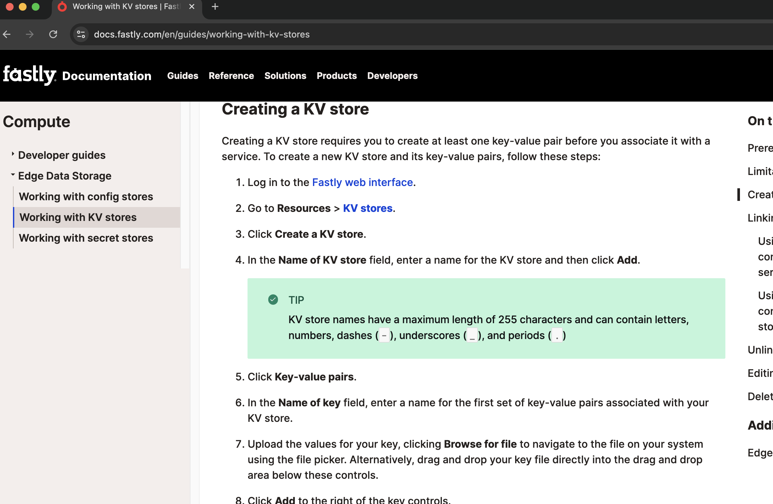The width and height of the screenshot is (773, 504).
Task: Click the Fastly logo in the header
Action: click(29, 75)
